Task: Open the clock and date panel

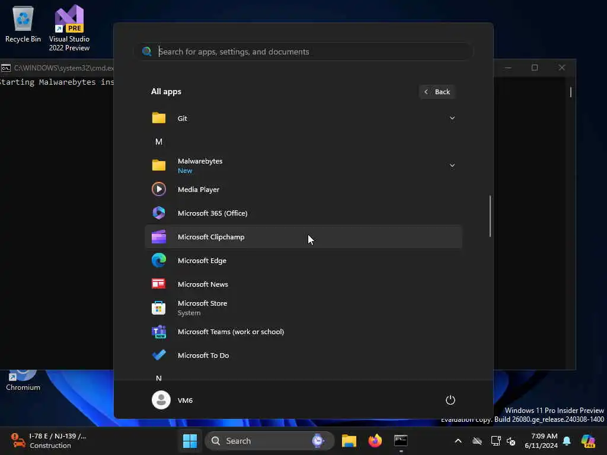Action: (541, 441)
